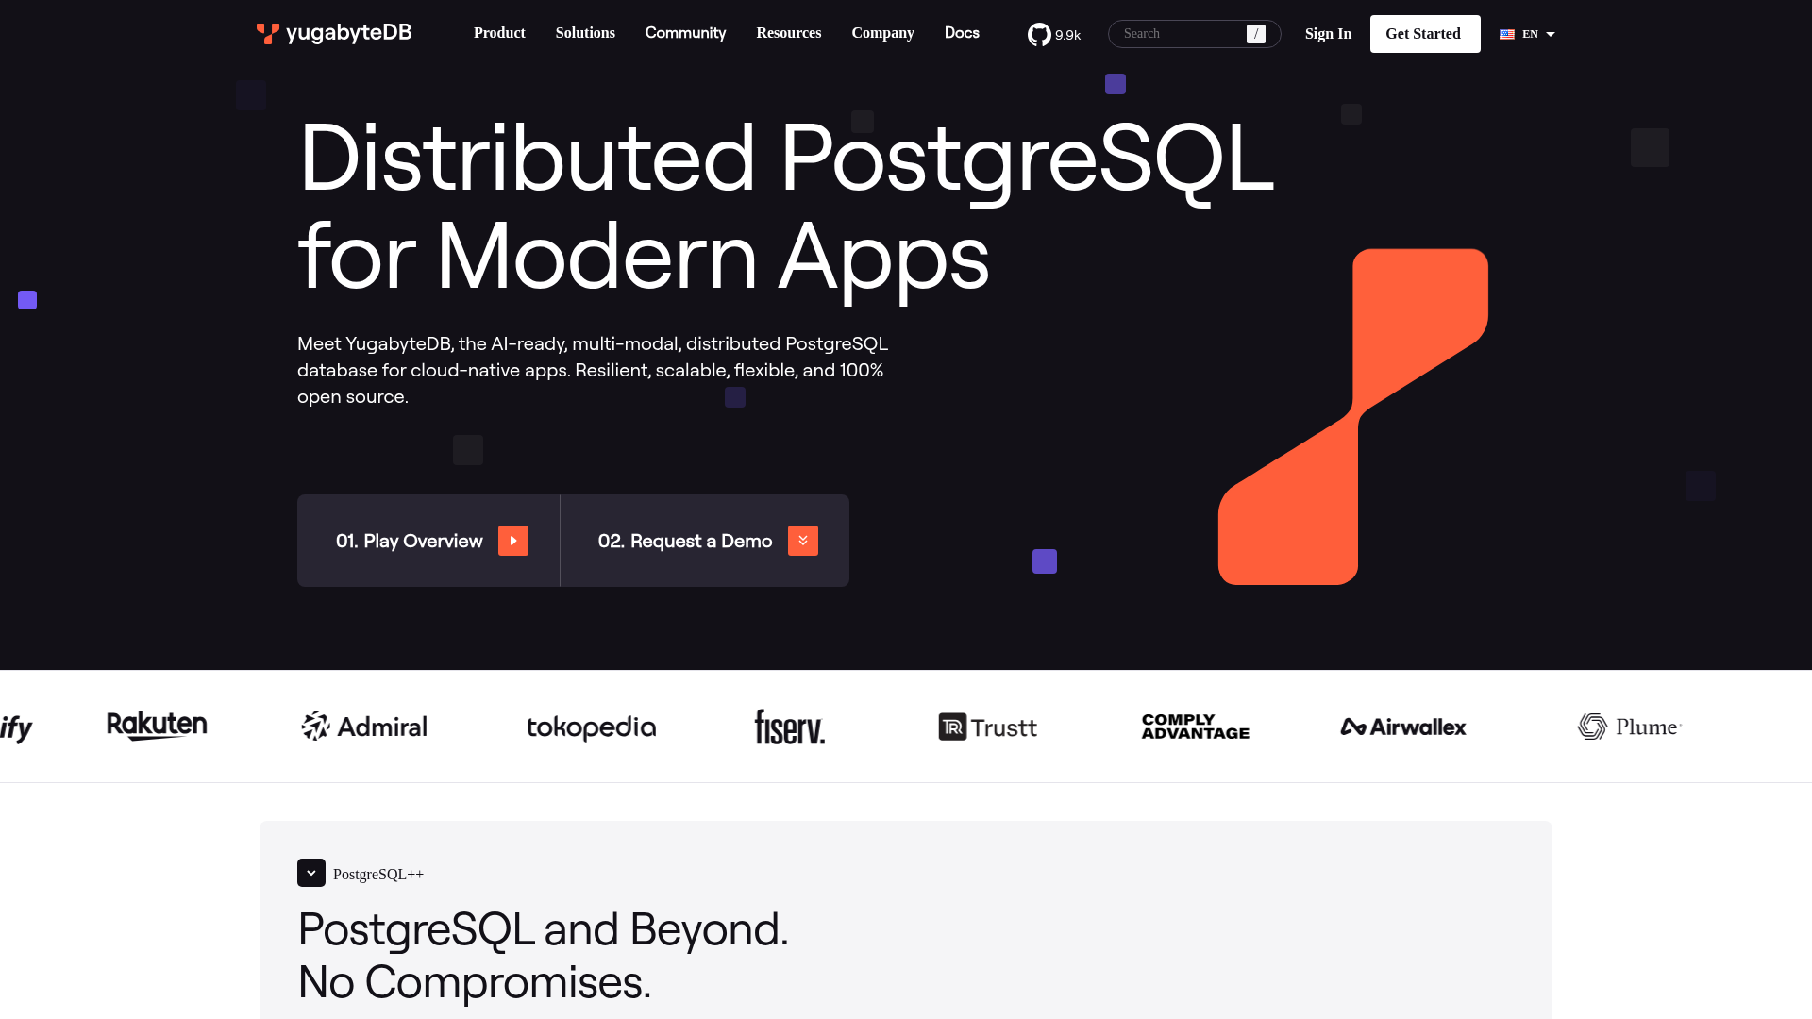Click the Rakuten logo
The width and height of the screenshot is (1812, 1019).
pos(157,726)
